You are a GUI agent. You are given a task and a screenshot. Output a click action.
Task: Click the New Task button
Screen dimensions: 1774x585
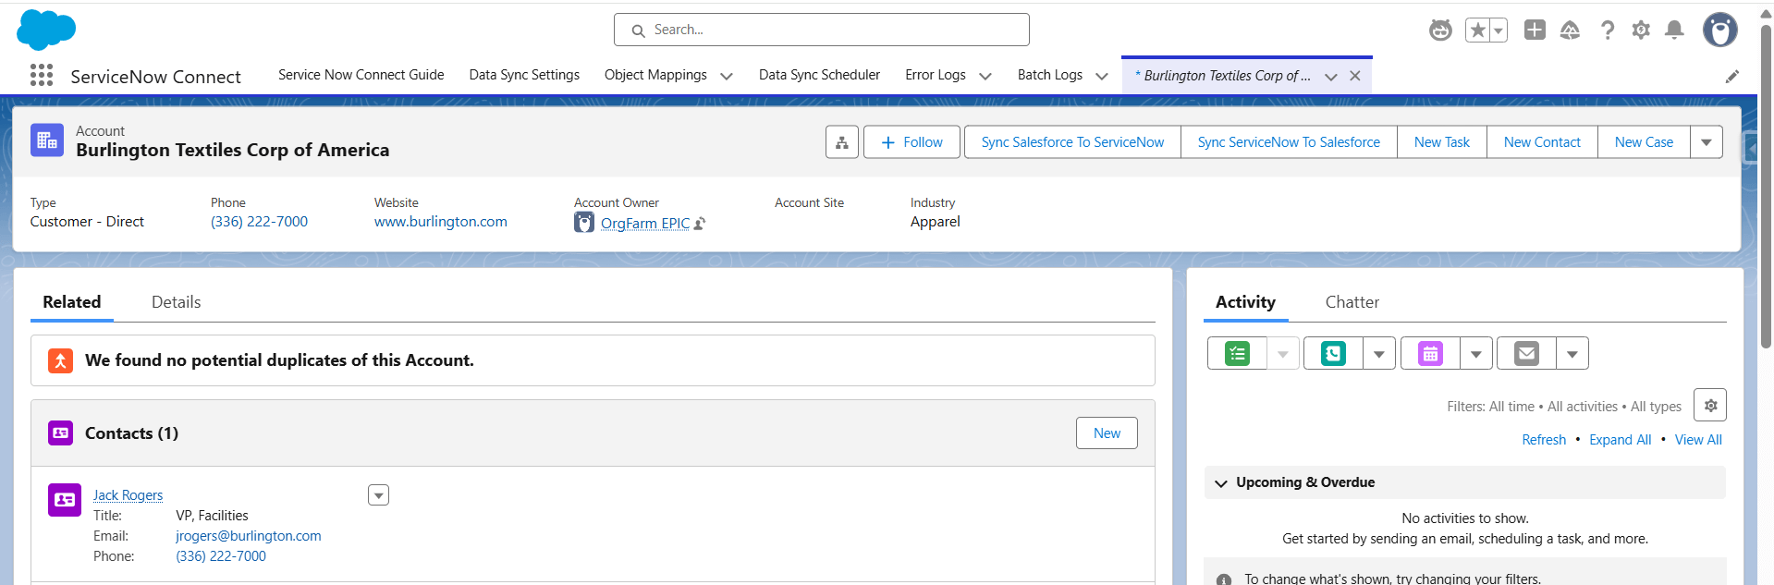pos(1442,142)
